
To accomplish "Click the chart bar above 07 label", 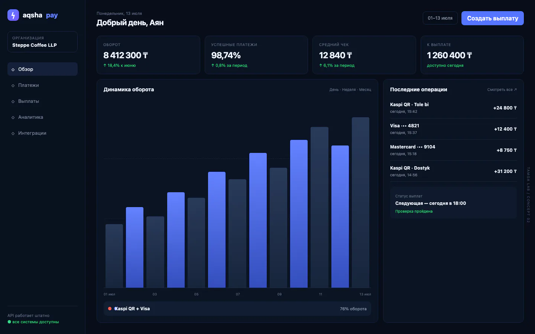I will point(237,233).
